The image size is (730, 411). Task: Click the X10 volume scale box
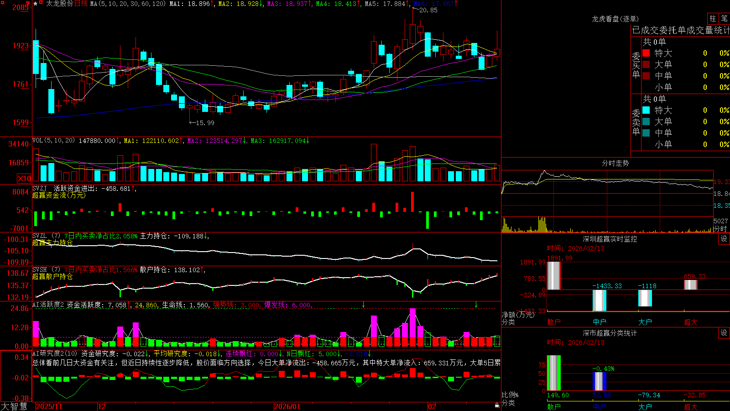click(x=25, y=179)
